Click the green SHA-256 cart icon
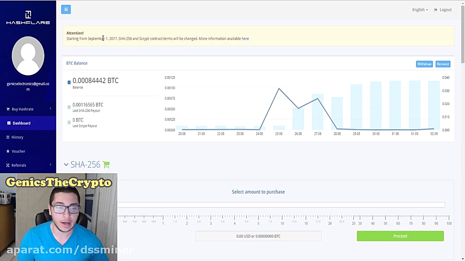Image resolution: width=465 pixels, height=261 pixels. (106, 165)
